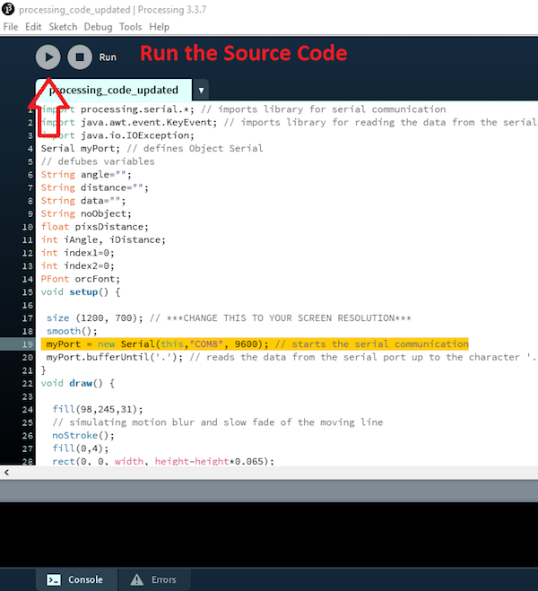
Task: Click the Console terminal icon
Action: tap(54, 579)
